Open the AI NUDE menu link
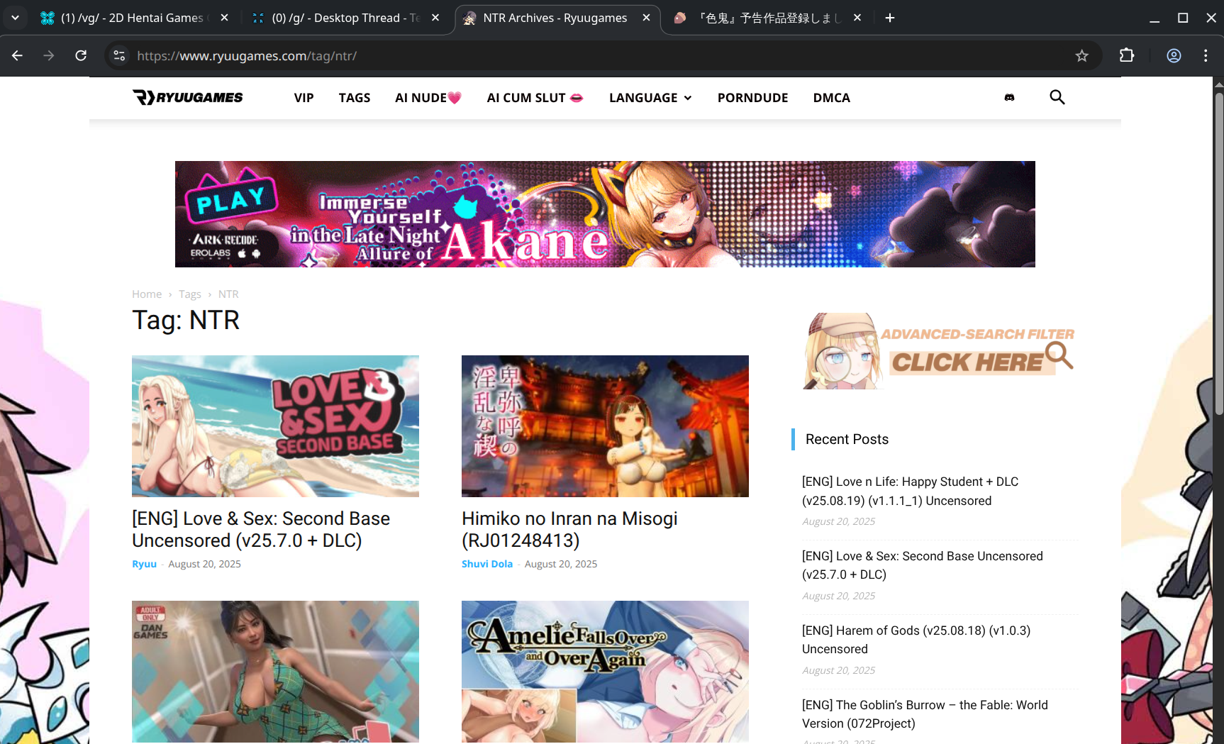This screenshot has width=1224, height=744. [x=428, y=98]
